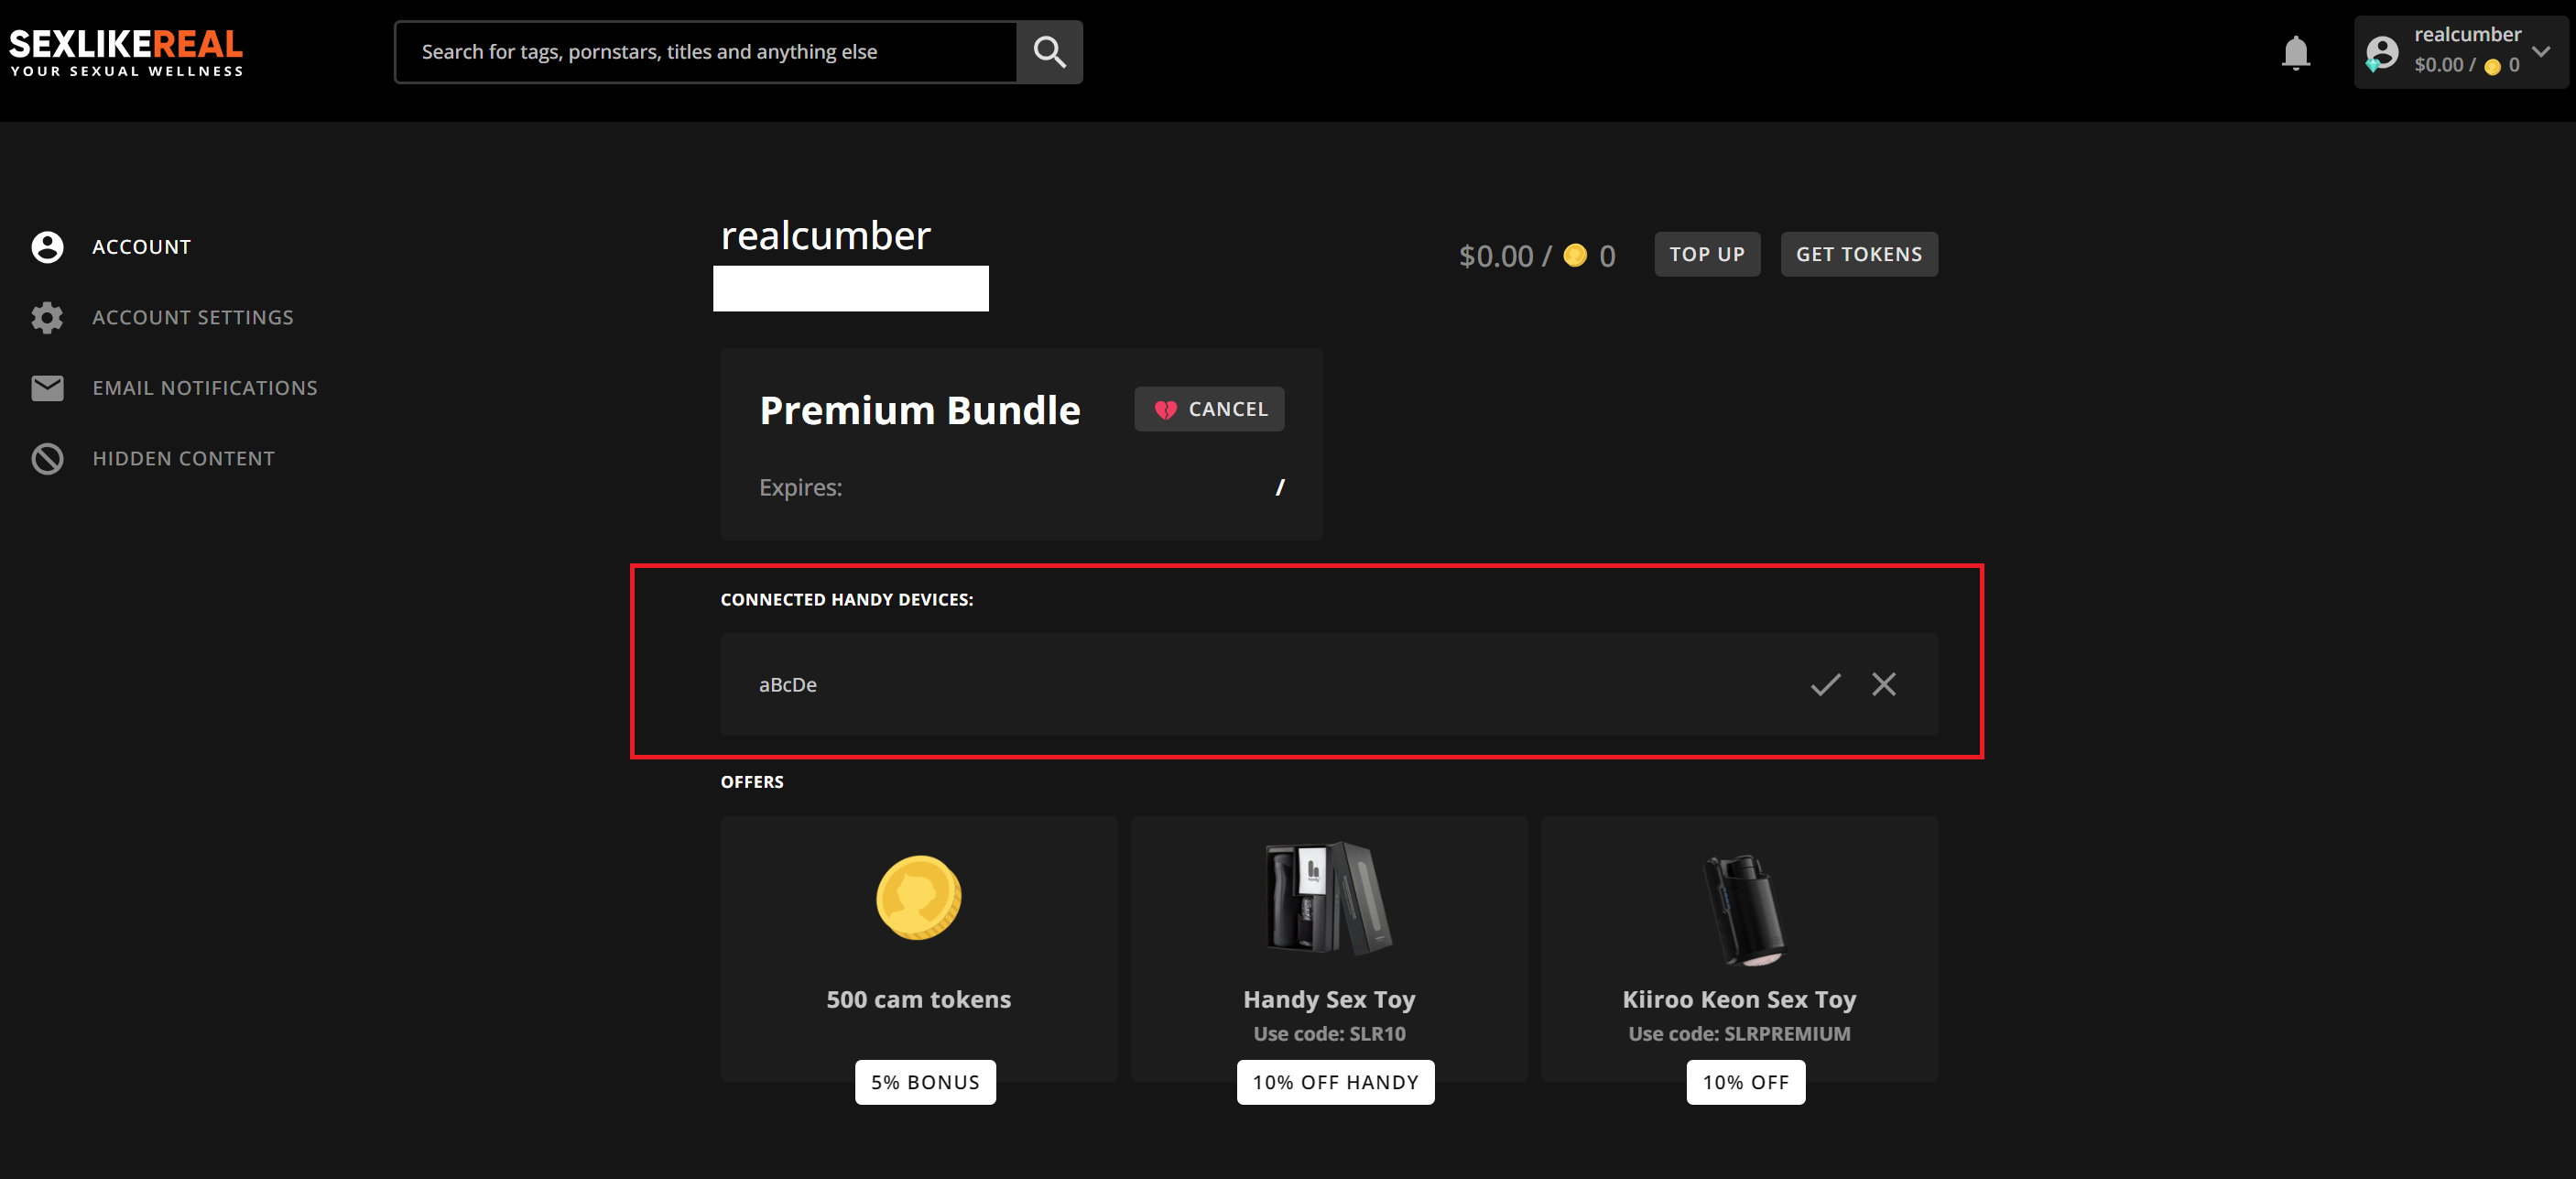The width and height of the screenshot is (2576, 1179).
Task: Click the Email Notifications envelope icon
Action: coord(47,388)
